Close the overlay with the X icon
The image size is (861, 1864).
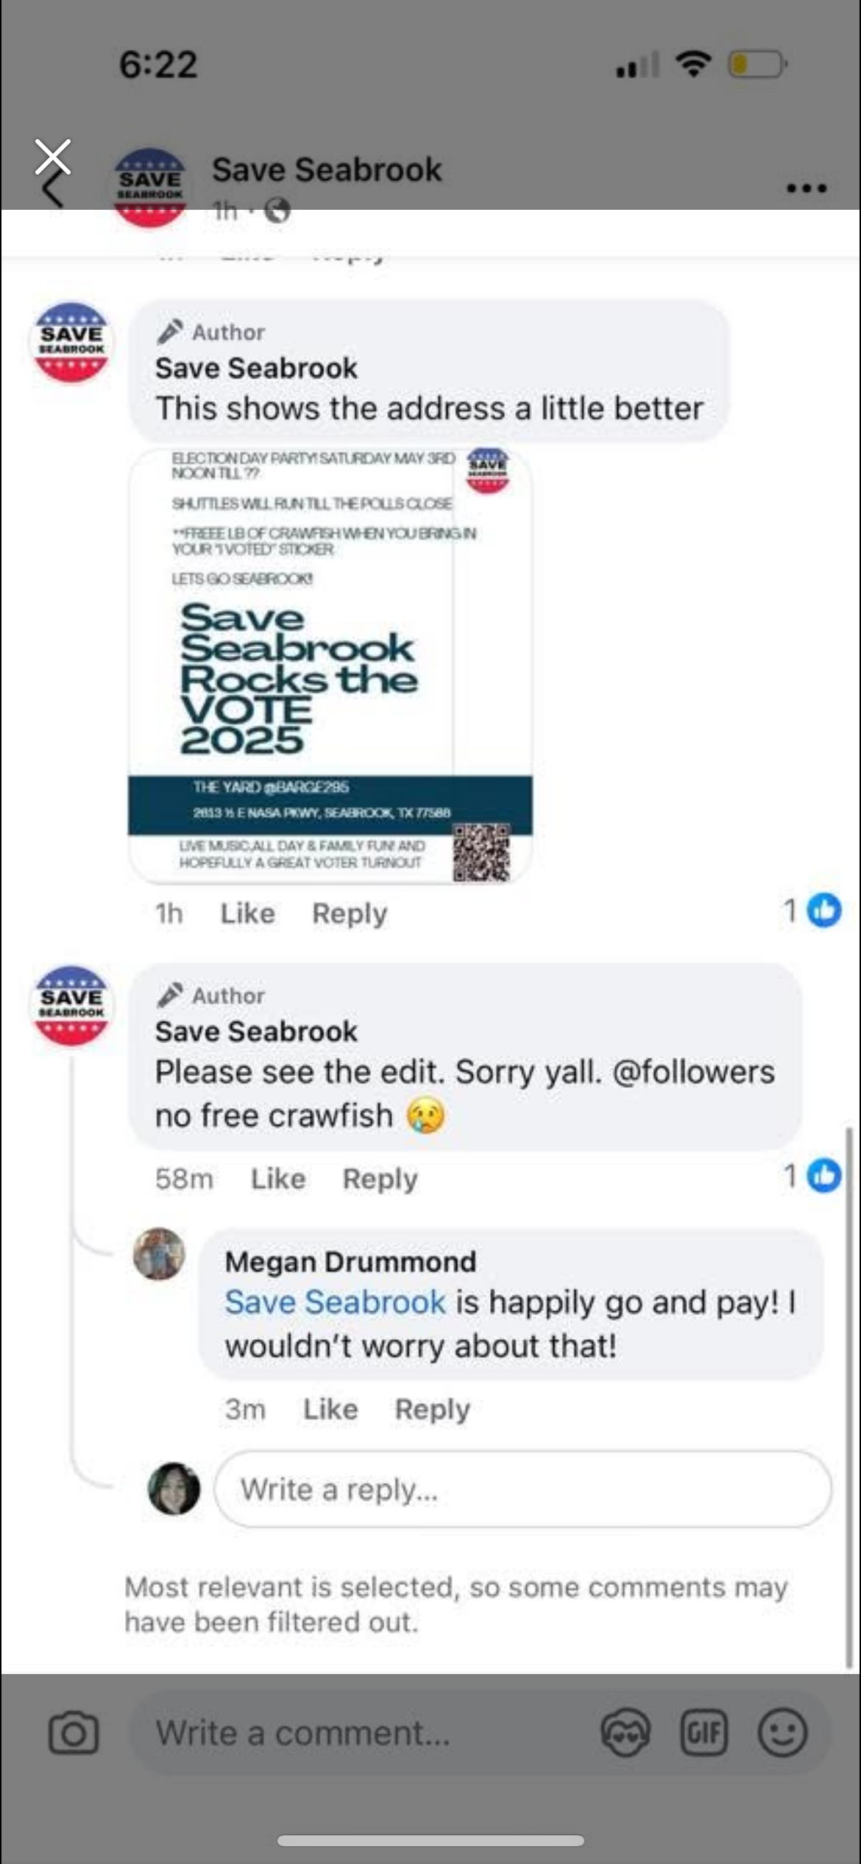click(x=53, y=157)
